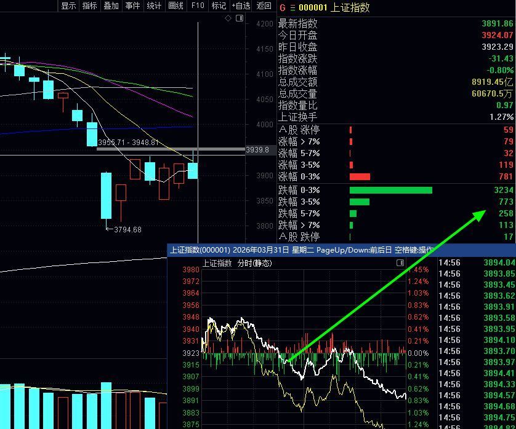The height and width of the screenshot is (429, 516).
Task: Click the 叠加 overlay toolbar button
Action: [x=111, y=6]
